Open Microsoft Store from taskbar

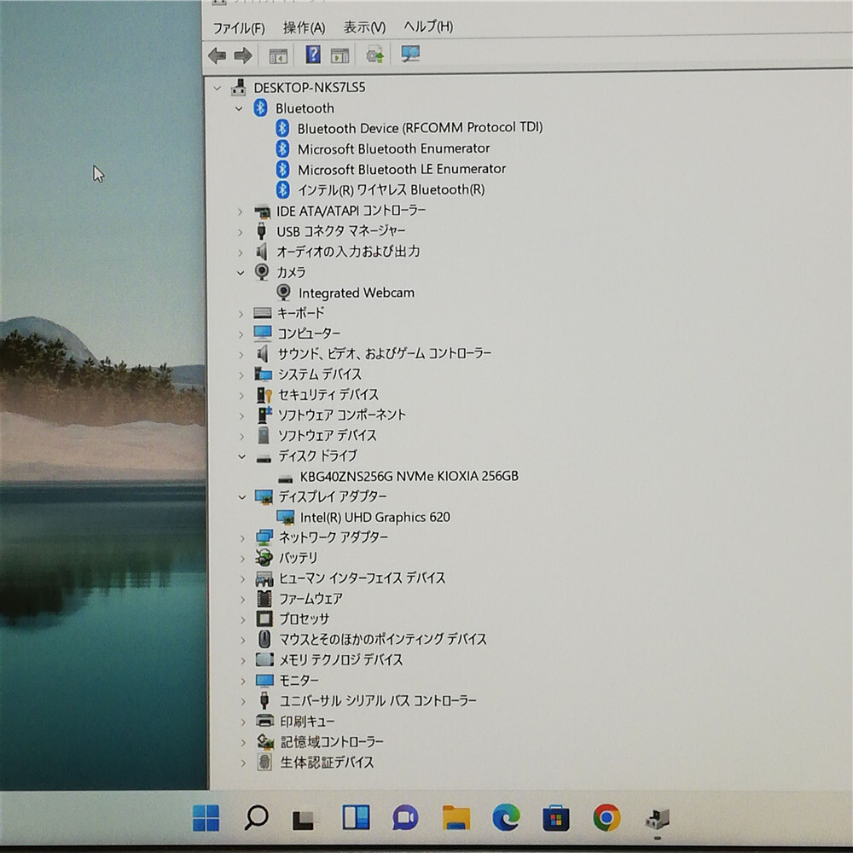tap(556, 818)
